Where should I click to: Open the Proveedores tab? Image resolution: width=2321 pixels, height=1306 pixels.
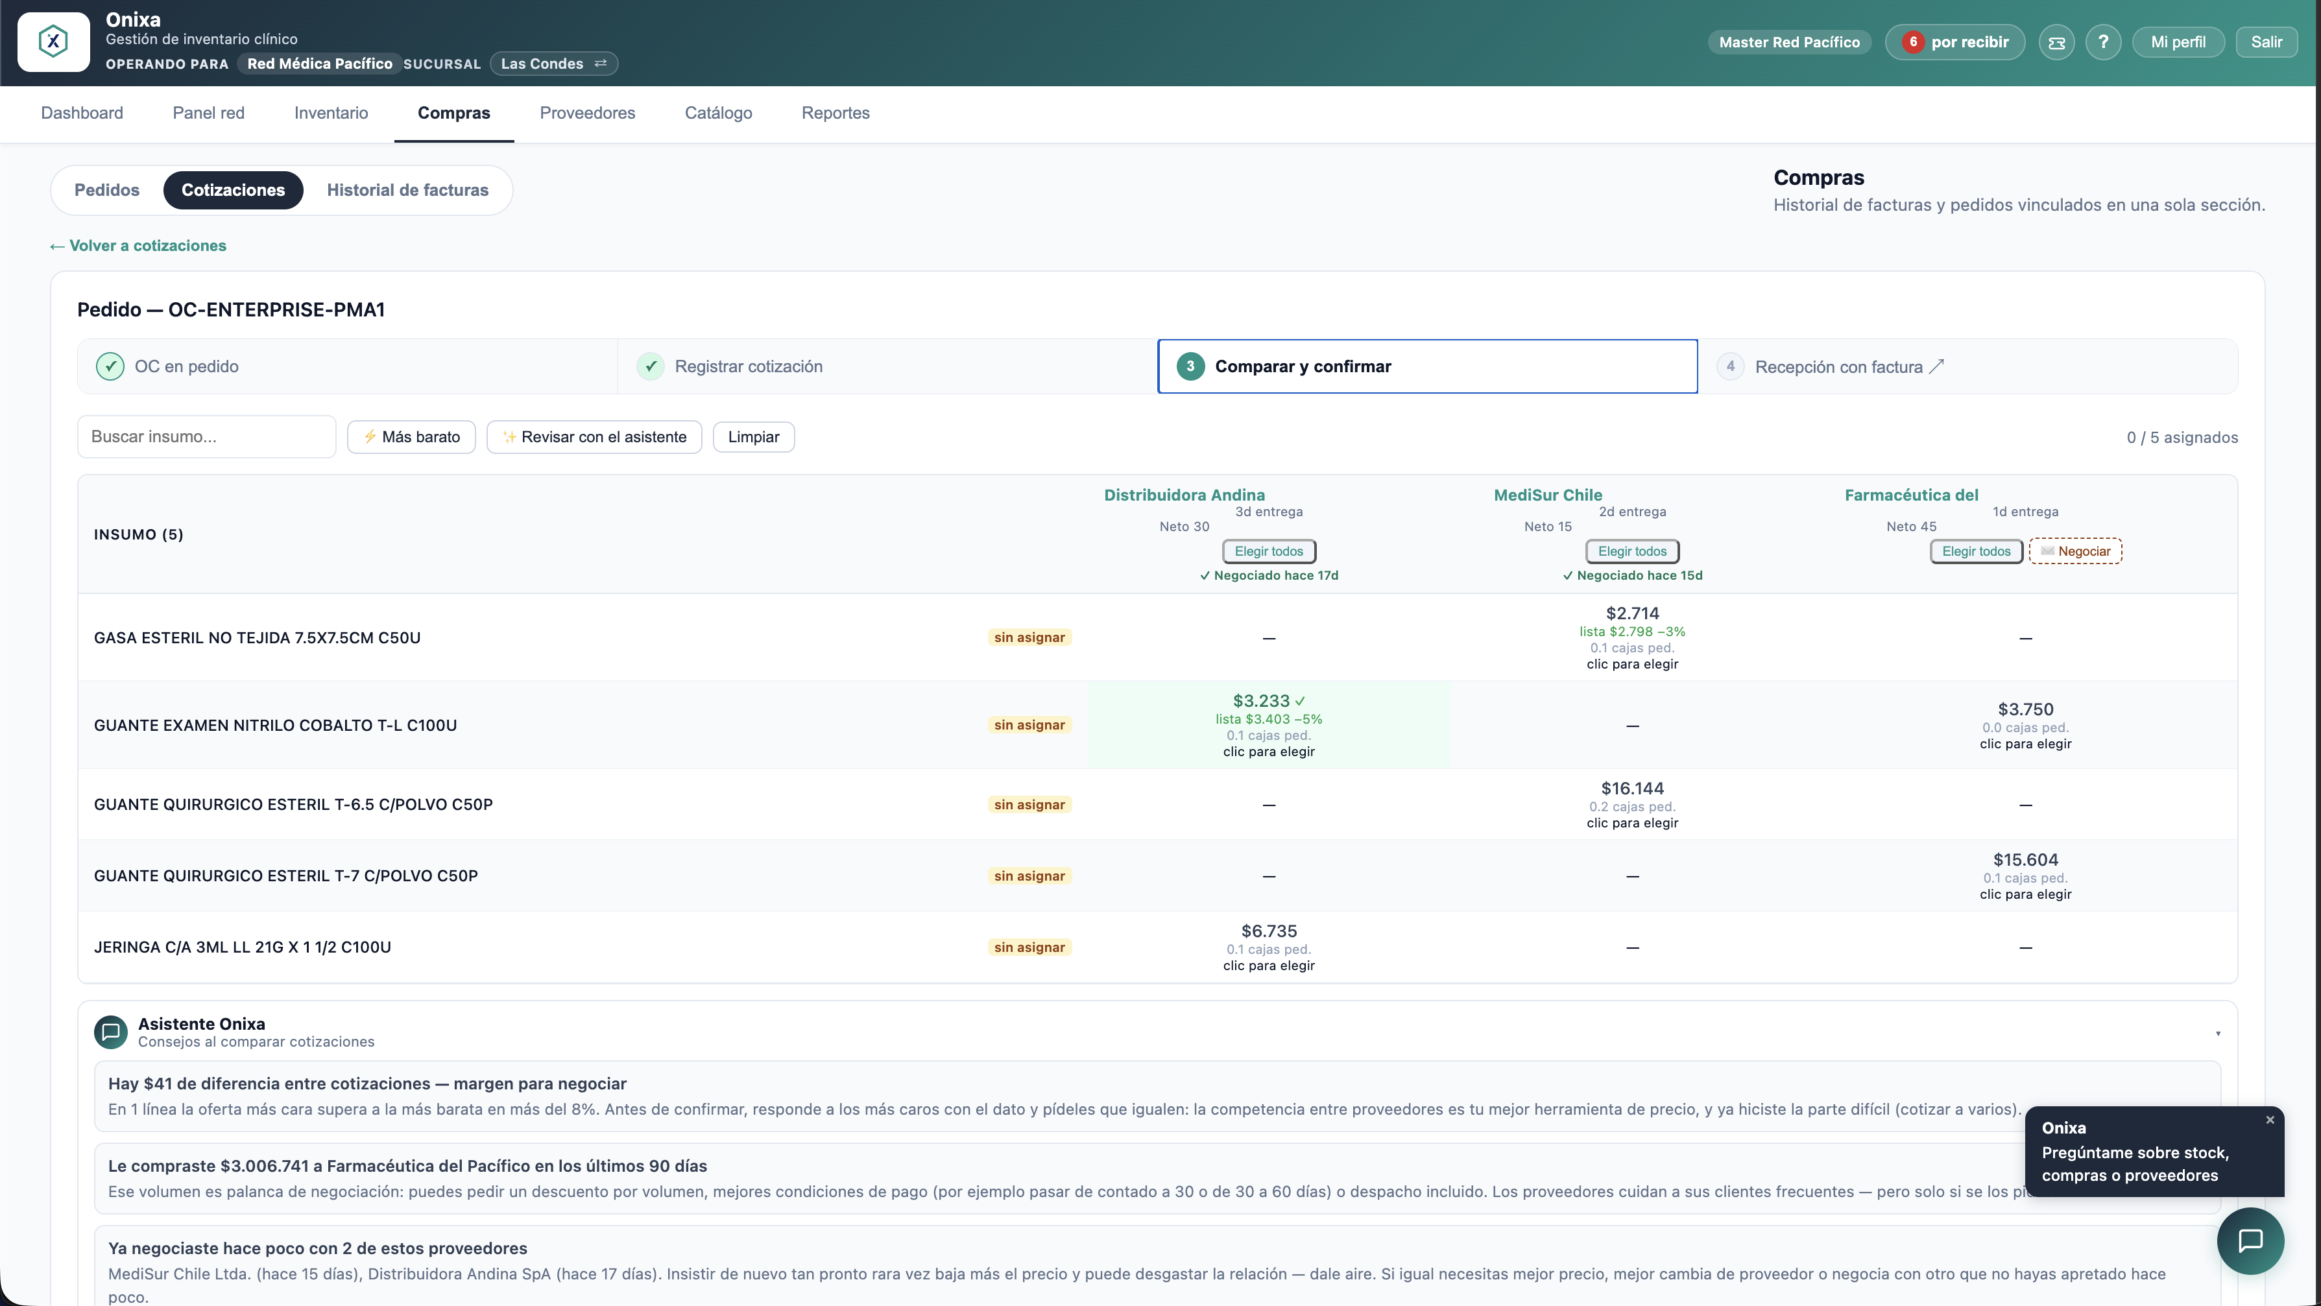pos(588,113)
